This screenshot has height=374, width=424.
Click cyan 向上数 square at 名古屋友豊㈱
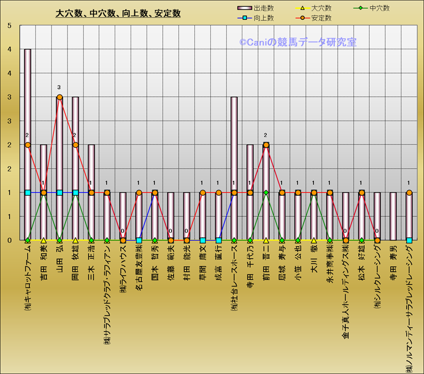[x=139, y=241]
